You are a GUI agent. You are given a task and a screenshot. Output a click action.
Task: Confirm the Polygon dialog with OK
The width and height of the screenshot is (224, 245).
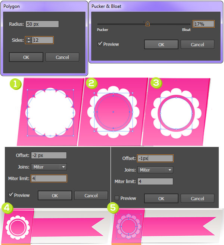tap(26, 57)
